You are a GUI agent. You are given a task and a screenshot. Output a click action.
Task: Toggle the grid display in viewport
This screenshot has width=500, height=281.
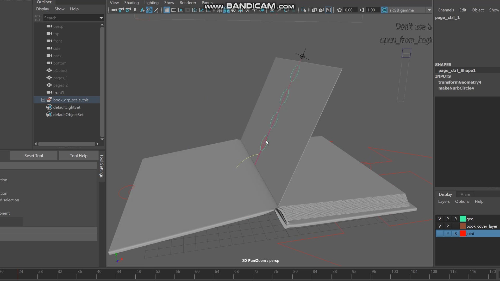pos(167,10)
